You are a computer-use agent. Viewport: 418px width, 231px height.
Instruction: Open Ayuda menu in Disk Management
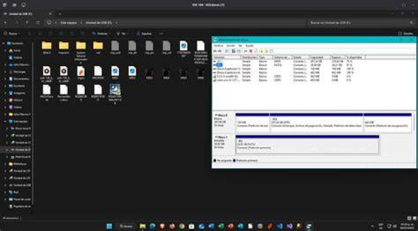pyautogui.click(x=249, y=45)
